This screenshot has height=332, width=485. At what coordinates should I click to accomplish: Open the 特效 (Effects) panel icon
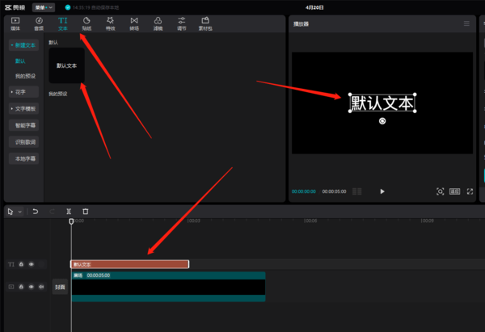(110, 23)
